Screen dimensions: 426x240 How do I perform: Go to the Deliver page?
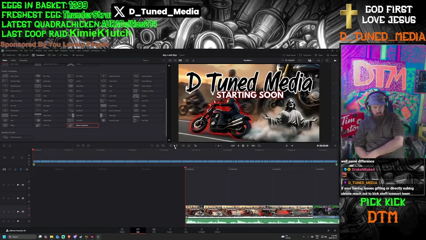217,230
